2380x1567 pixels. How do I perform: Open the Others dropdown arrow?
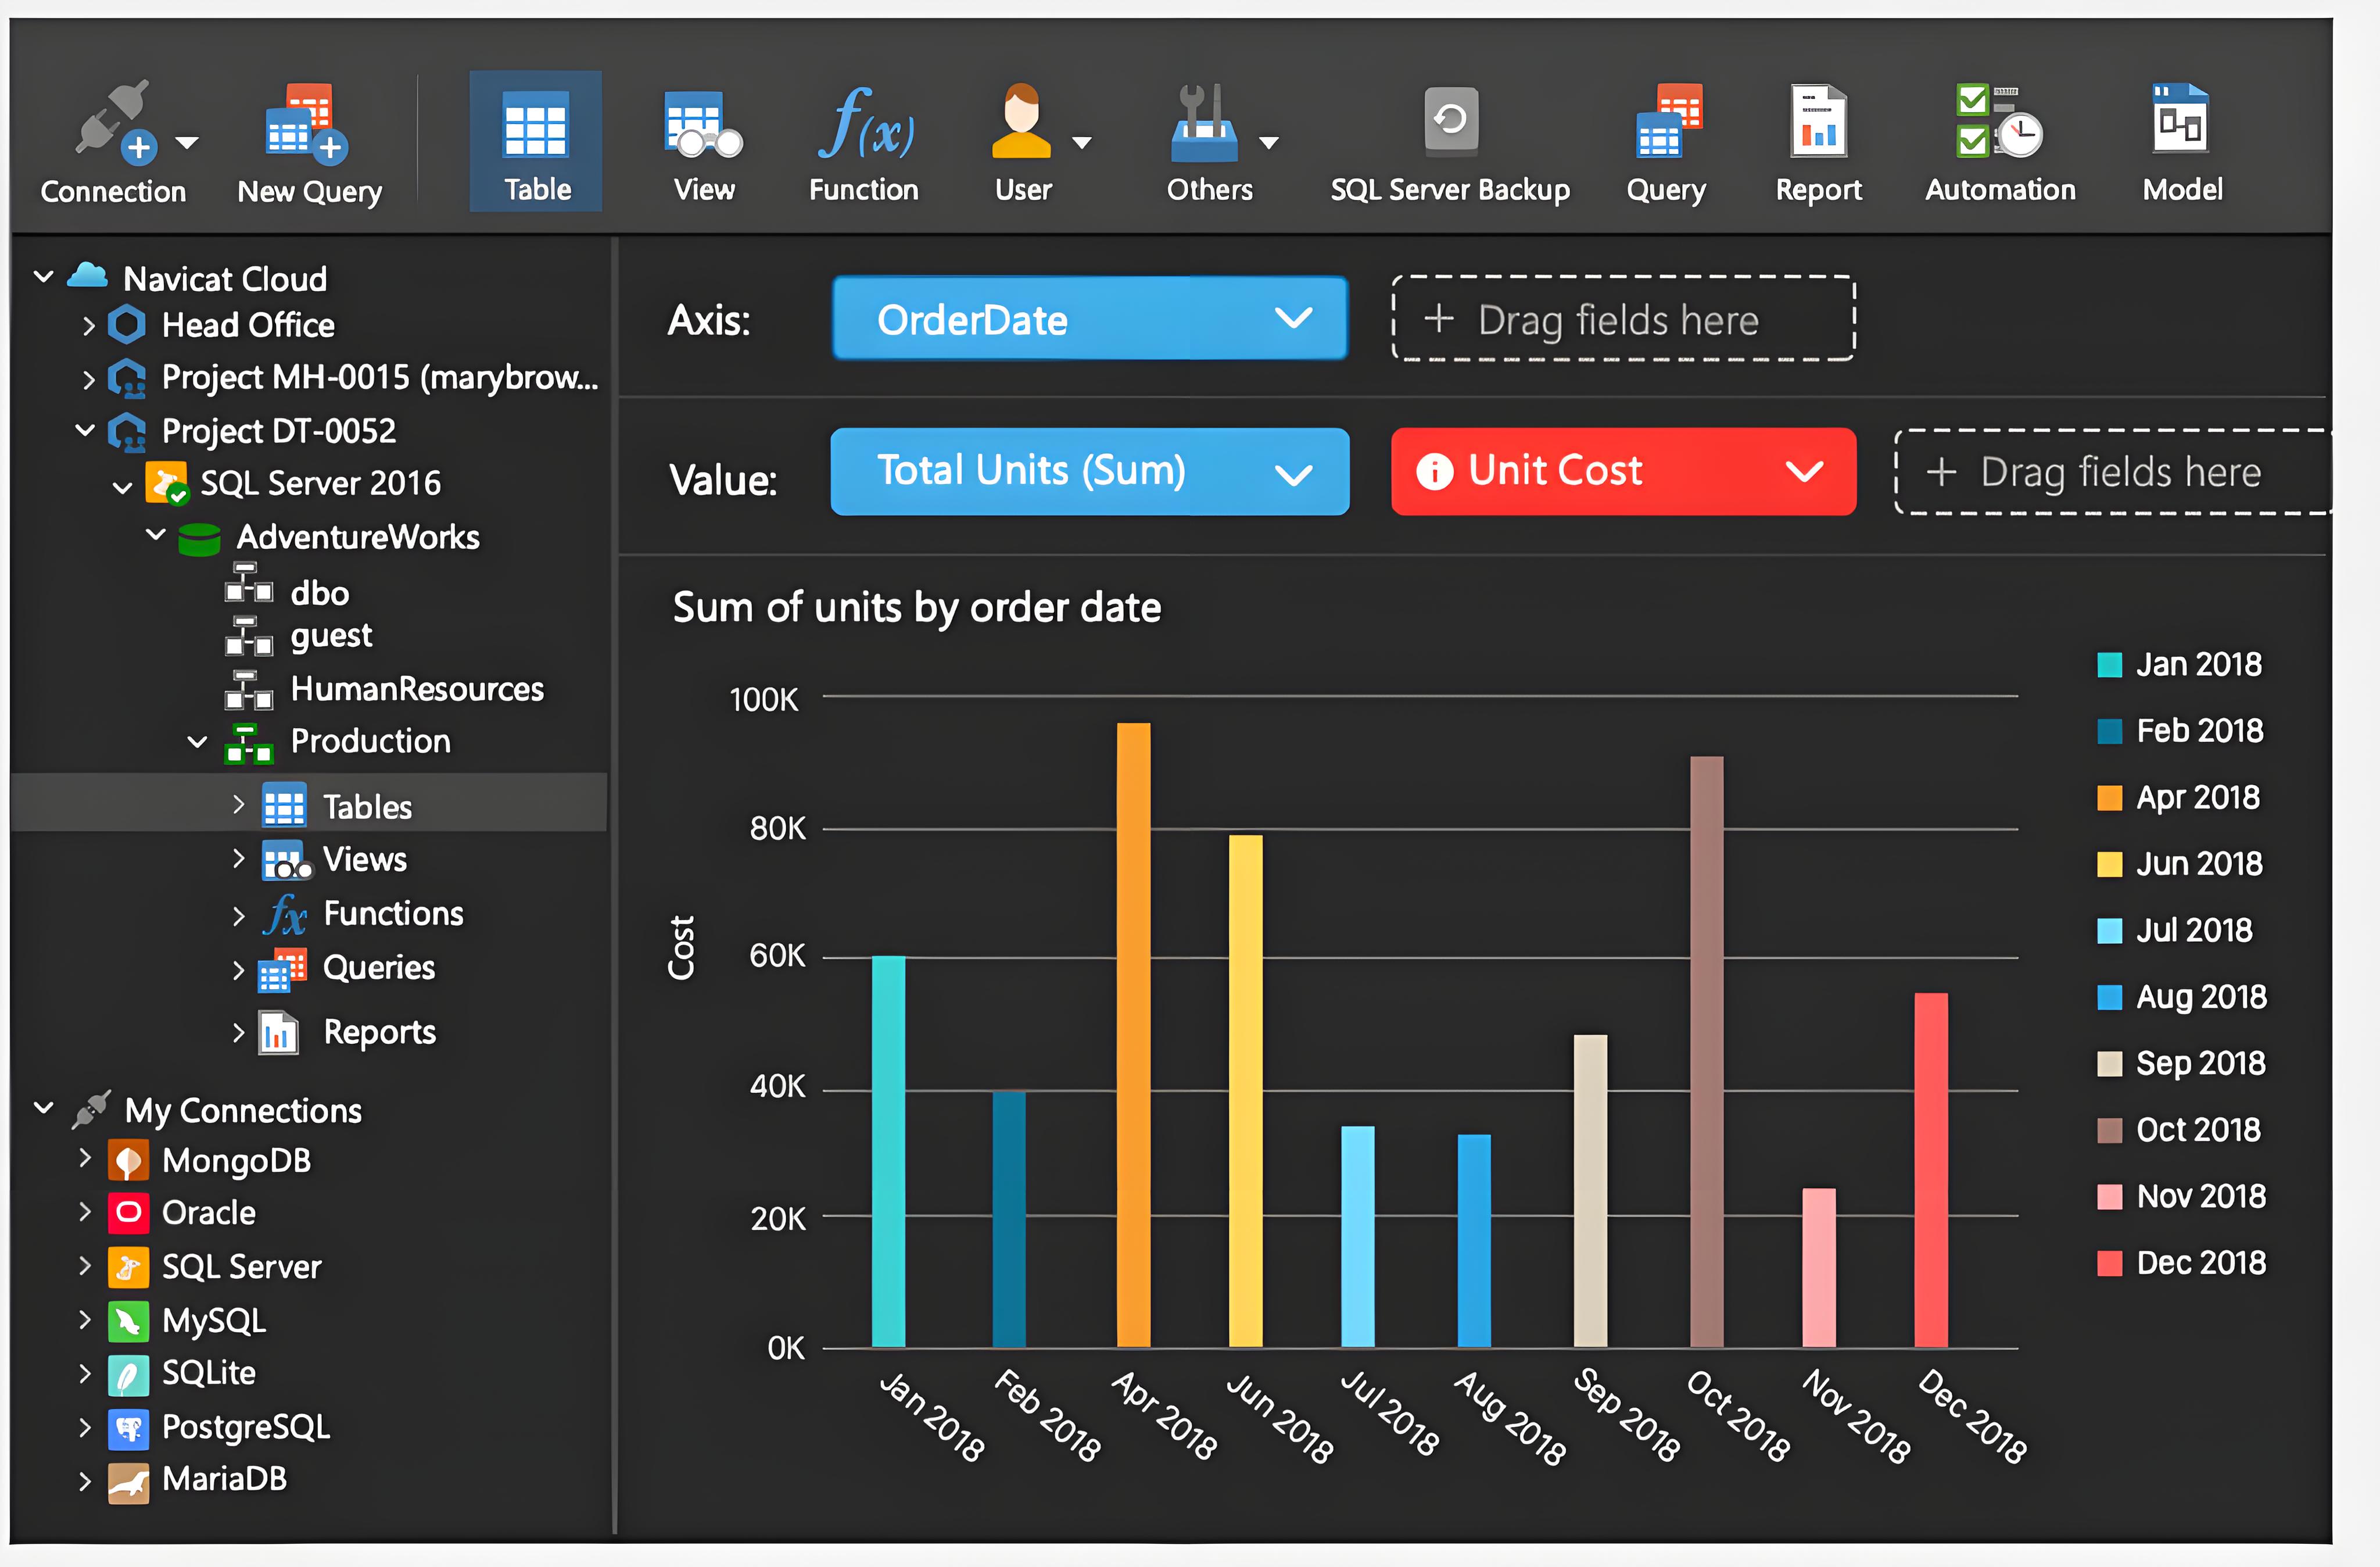[1268, 143]
